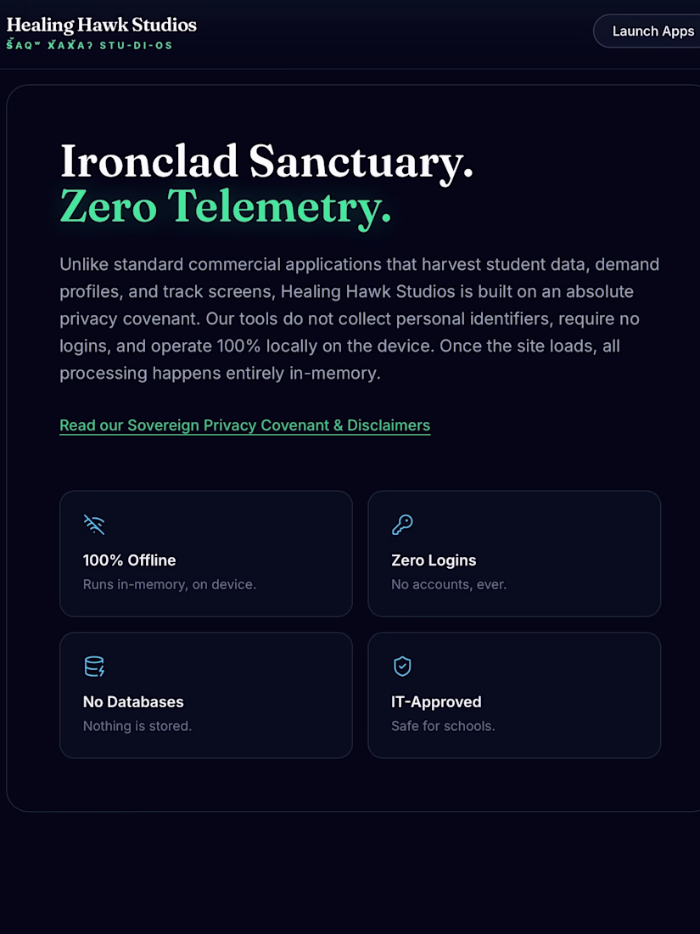Image resolution: width=700 pixels, height=934 pixels.
Task: Click the Ironclad Sanctuary heading
Action: pyautogui.click(x=266, y=161)
